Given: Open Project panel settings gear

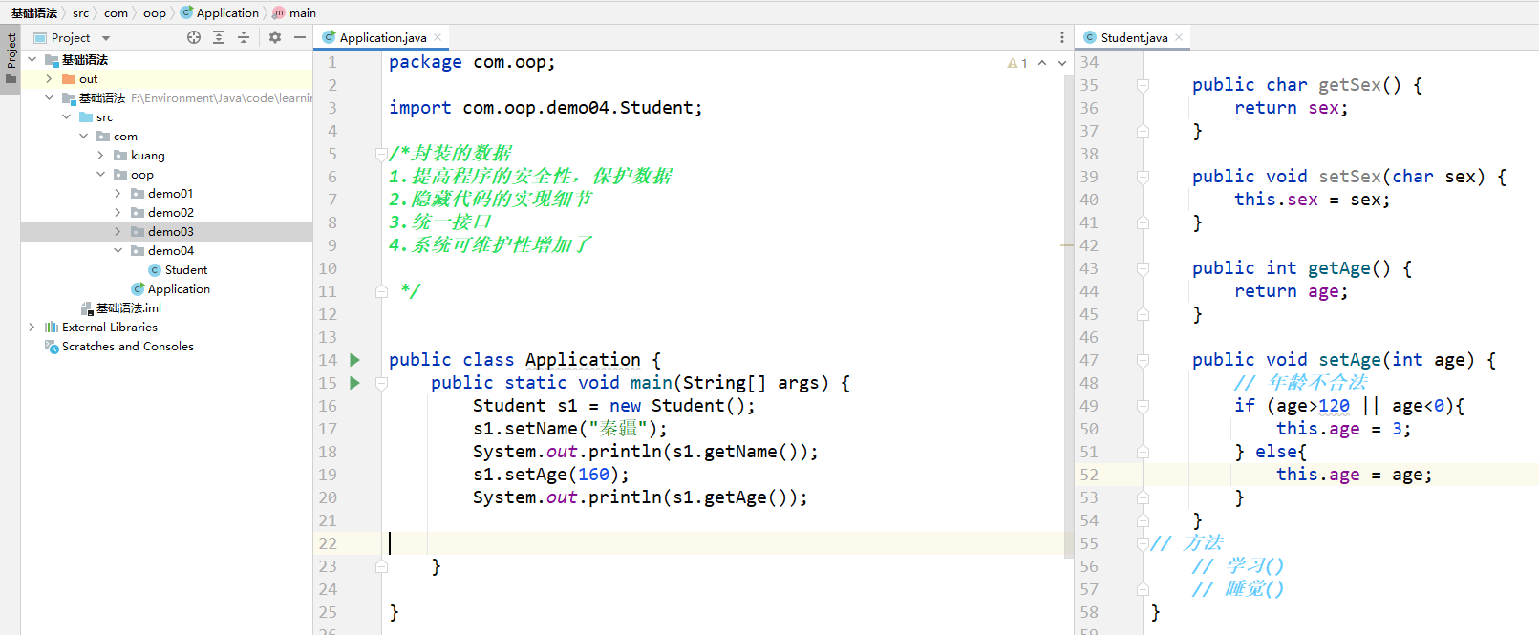Looking at the screenshot, I should [x=275, y=37].
